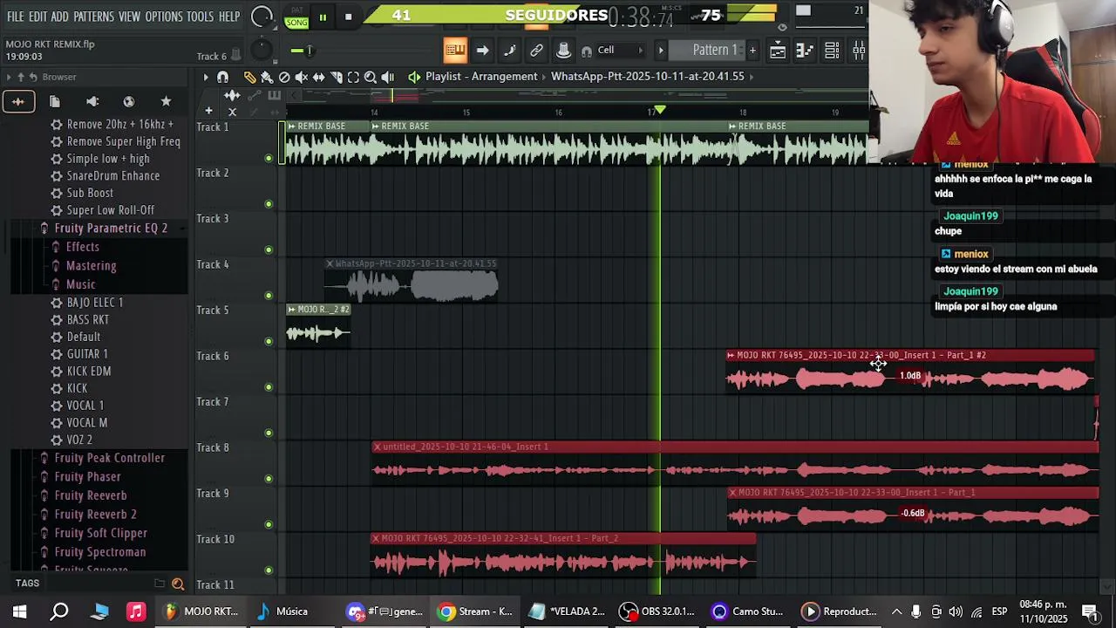Click the green playhead marker on the timeline

[660, 110]
